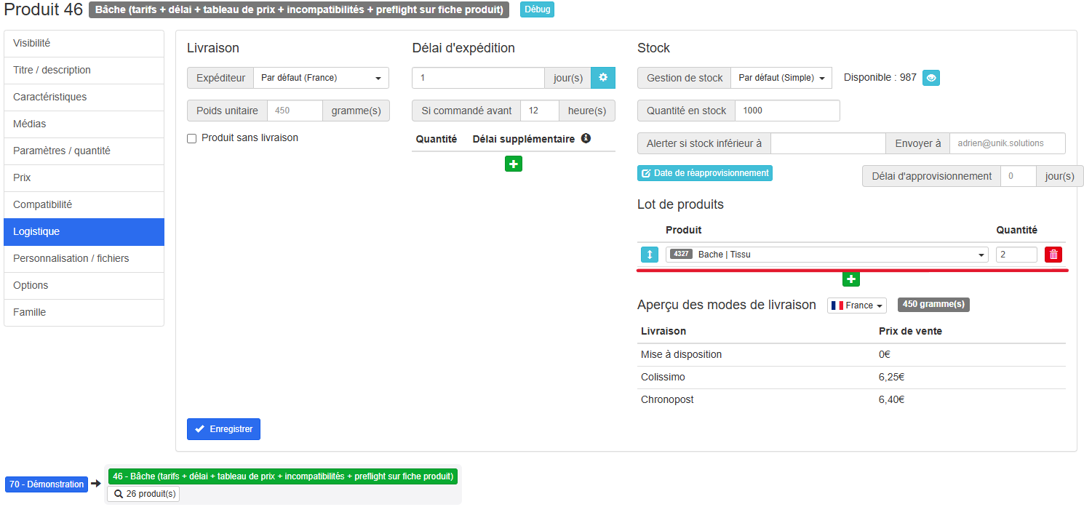Delete the Bache | Tissu lot row
Viewport: 1084px width, 507px height.
1053,255
